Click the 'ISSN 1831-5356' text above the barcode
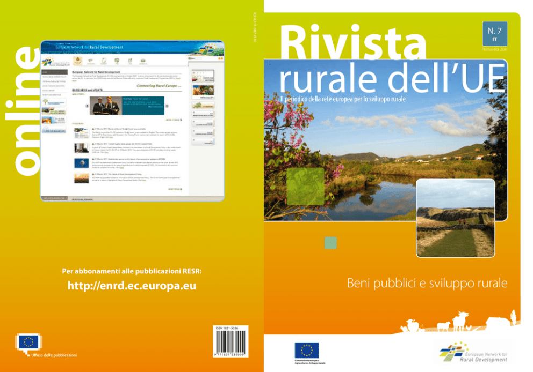Viewport: 533px width, 372px height. (227, 328)
